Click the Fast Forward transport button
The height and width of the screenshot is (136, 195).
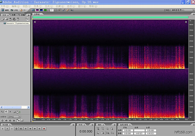point(35,129)
